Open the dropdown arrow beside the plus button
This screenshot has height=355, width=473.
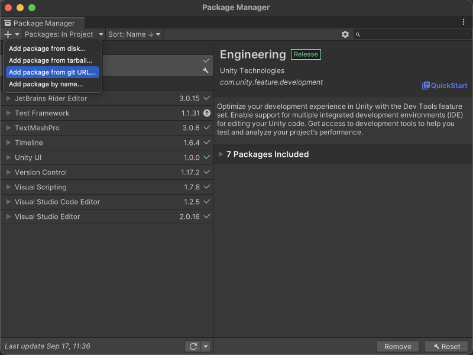point(17,34)
